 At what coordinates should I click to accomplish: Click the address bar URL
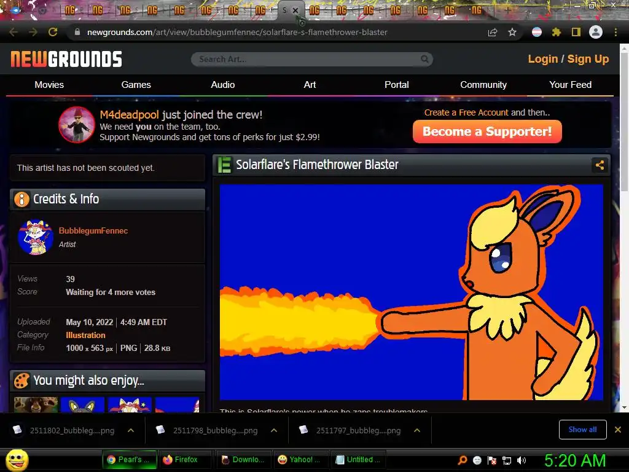pyautogui.click(x=237, y=32)
